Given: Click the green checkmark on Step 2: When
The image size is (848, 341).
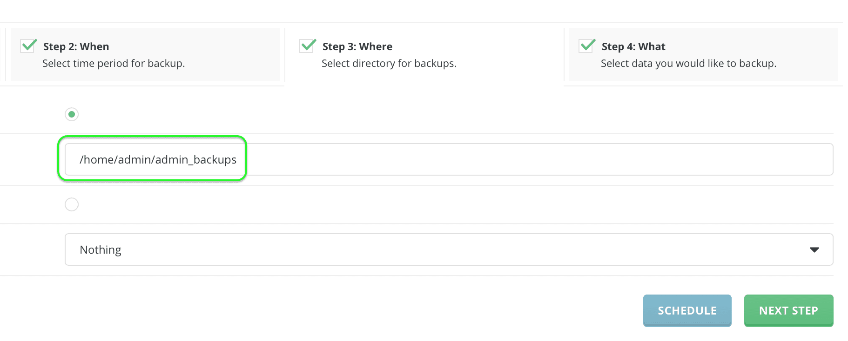Looking at the screenshot, I should pos(29,46).
